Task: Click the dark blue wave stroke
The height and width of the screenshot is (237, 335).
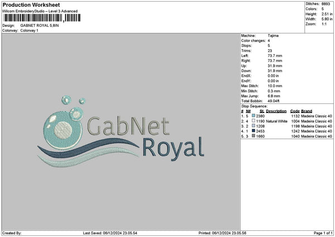Action: click(88, 148)
